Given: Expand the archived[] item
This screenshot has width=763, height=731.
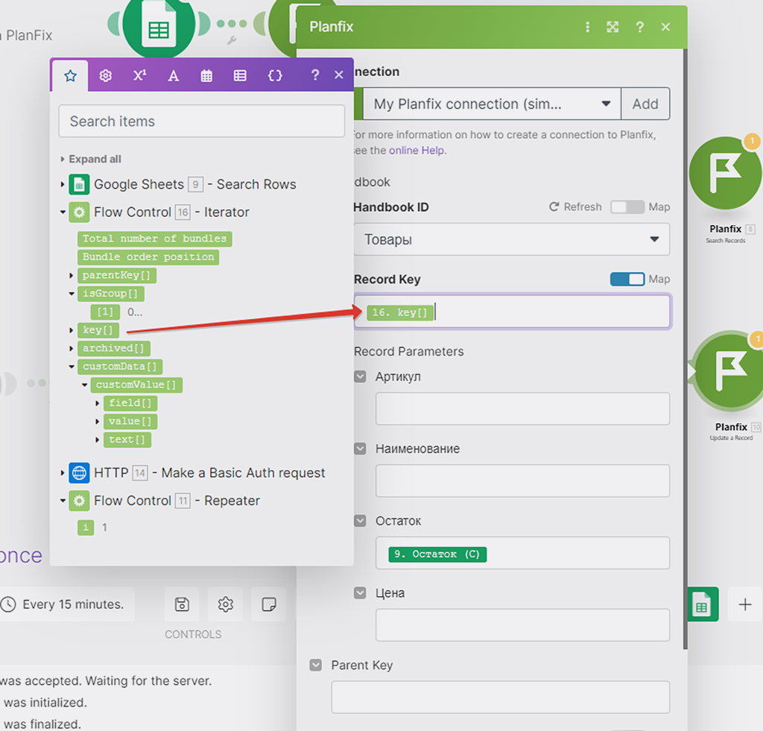Looking at the screenshot, I should [x=71, y=349].
